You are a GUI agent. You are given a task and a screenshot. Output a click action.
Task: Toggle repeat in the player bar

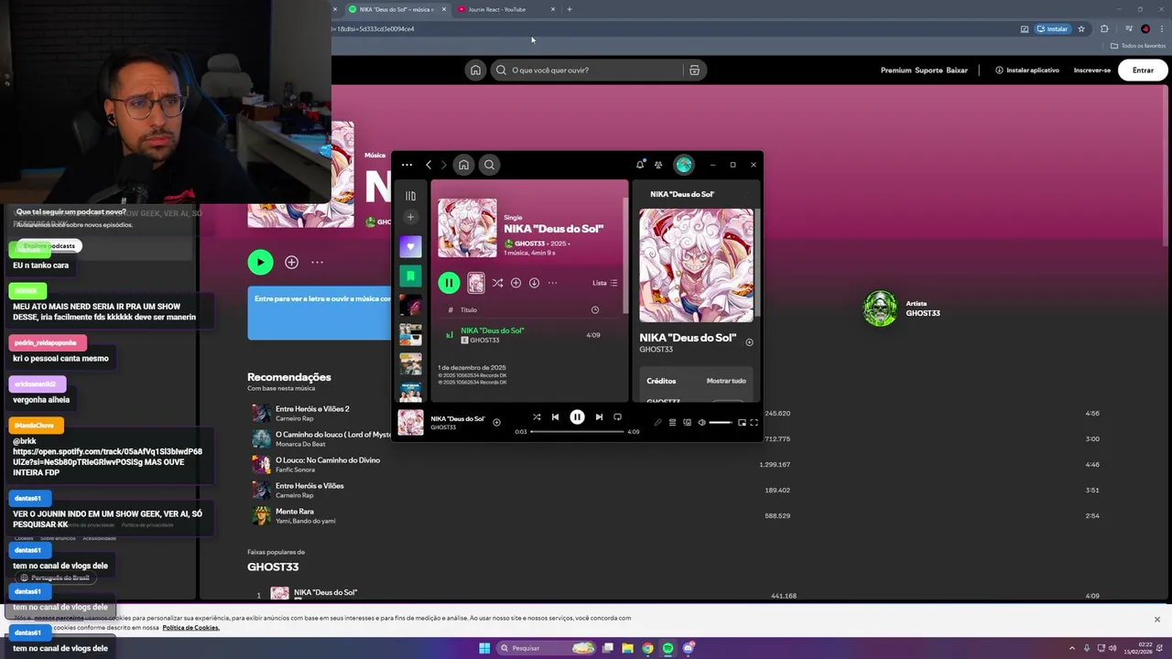pyautogui.click(x=617, y=416)
